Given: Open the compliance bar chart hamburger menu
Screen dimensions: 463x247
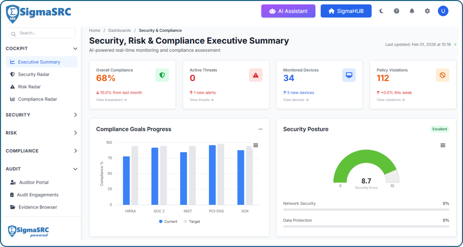Looking at the screenshot, I should 256,145.
